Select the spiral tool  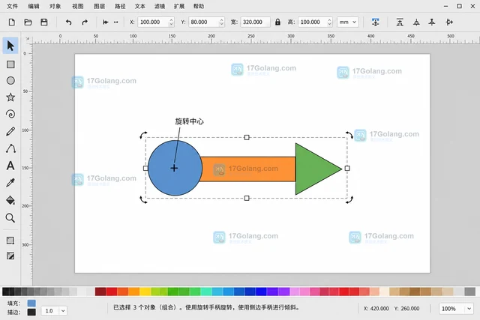pyautogui.click(x=10, y=114)
